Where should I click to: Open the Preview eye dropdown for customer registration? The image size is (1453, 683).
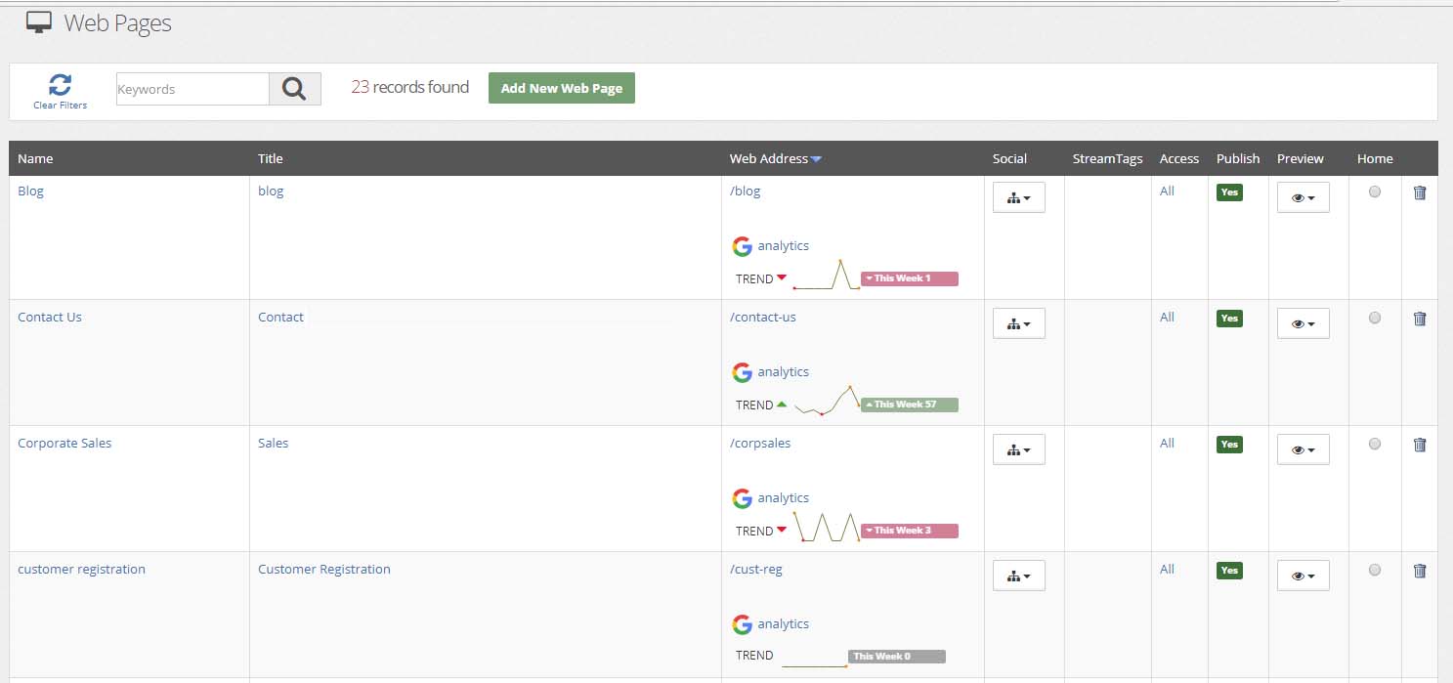click(1303, 576)
